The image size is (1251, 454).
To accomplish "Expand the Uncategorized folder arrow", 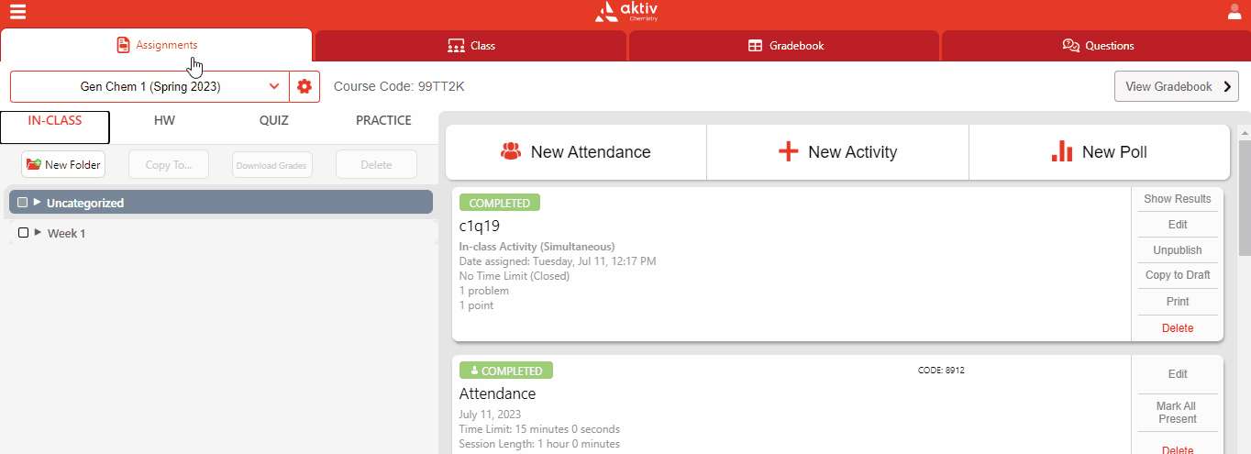I will coord(38,203).
